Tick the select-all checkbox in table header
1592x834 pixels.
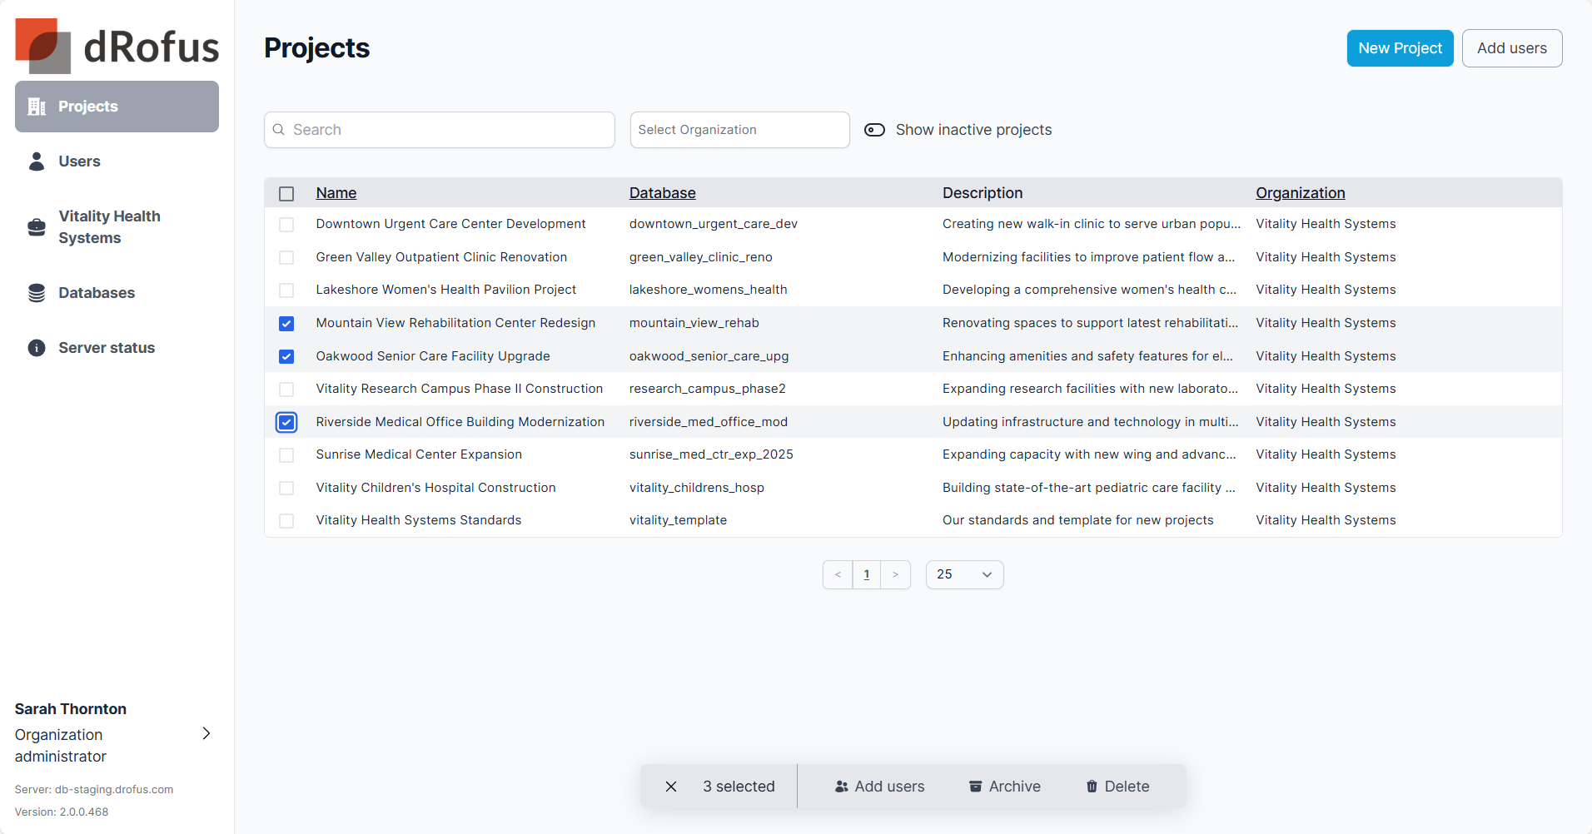click(286, 194)
